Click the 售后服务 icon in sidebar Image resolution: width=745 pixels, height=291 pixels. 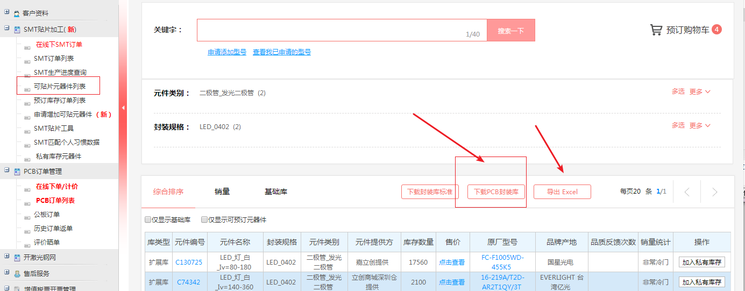pyautogui.click(x=17, y=274)
